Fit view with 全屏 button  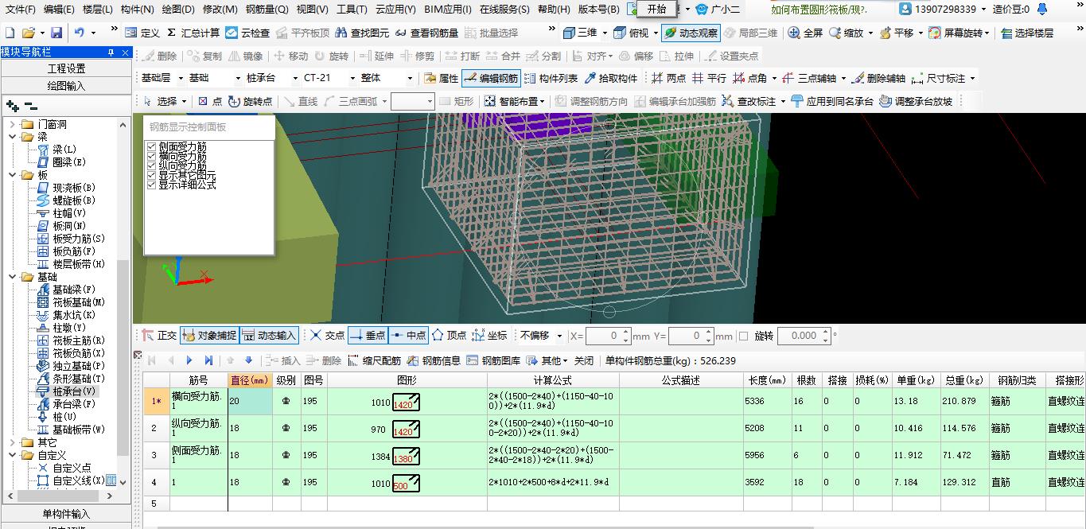(805, 33)
